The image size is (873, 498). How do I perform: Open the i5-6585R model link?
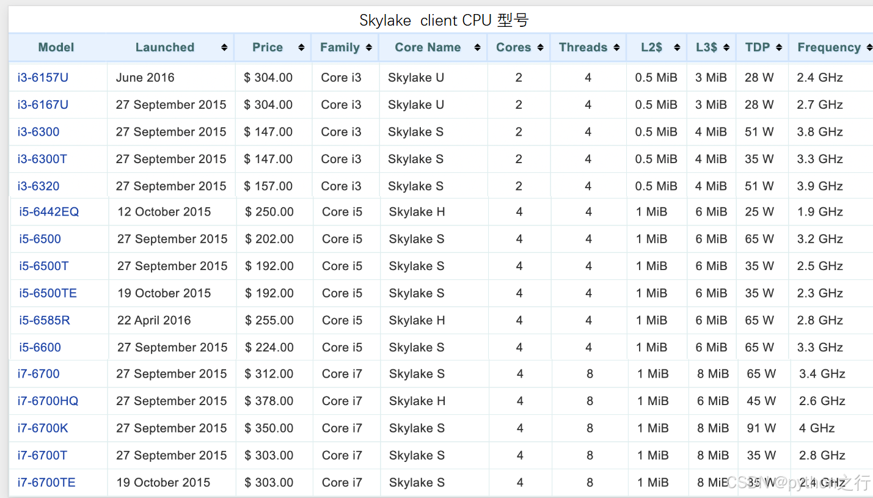(45, 320)
